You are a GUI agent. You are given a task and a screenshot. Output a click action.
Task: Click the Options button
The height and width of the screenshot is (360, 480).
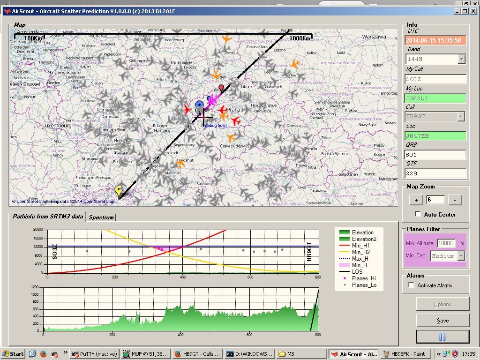(x=442, y=304)
